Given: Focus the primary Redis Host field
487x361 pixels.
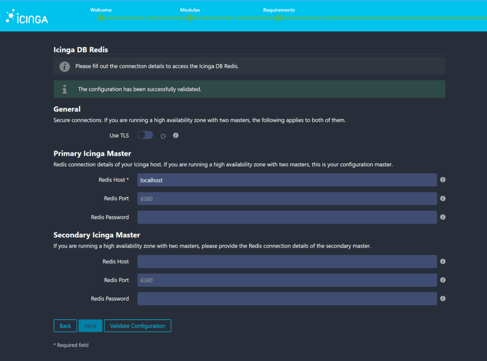Looking at the screenshot, I should 287,180.
